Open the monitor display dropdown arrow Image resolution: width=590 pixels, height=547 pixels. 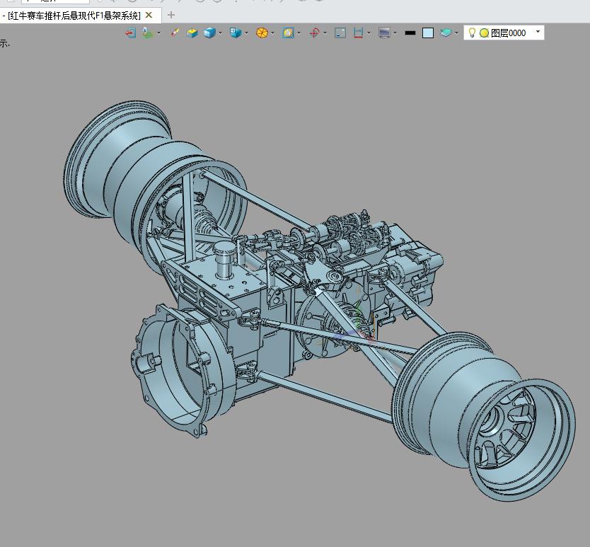(395, 33)
